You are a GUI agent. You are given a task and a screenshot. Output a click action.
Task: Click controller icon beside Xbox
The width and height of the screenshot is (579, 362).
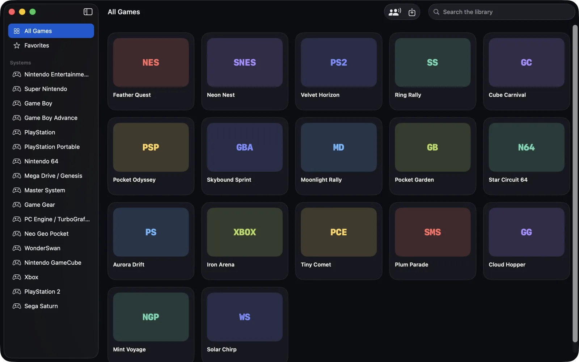(x=17, y=277)
